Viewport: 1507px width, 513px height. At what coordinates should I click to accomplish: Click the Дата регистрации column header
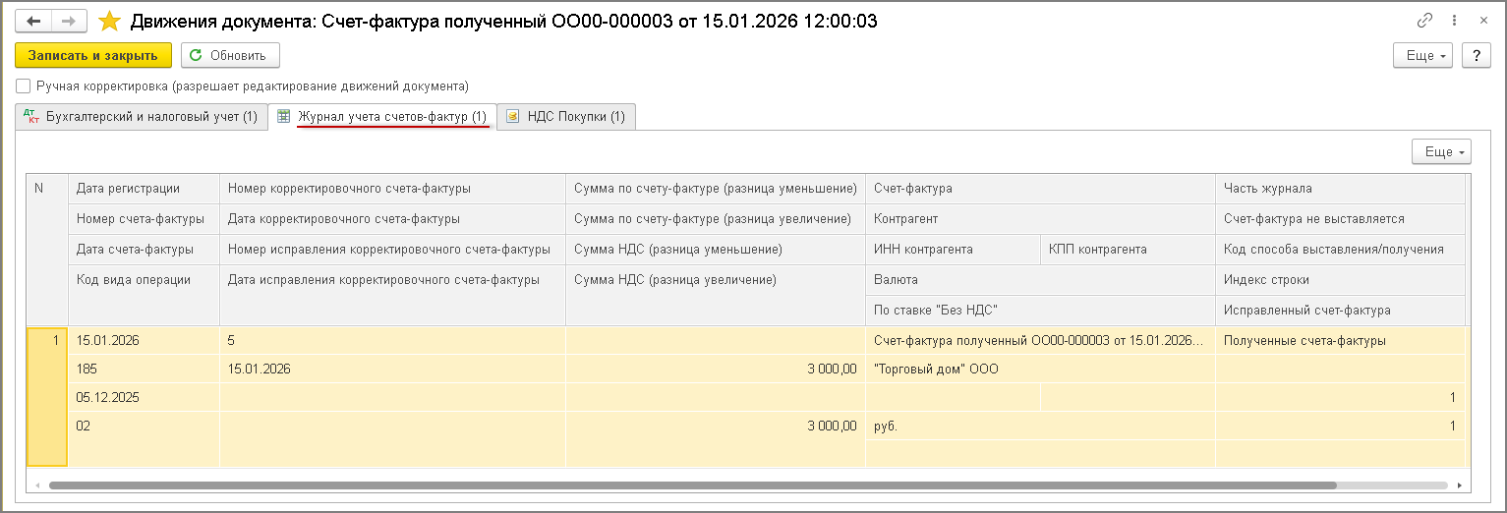pos(144,189)
